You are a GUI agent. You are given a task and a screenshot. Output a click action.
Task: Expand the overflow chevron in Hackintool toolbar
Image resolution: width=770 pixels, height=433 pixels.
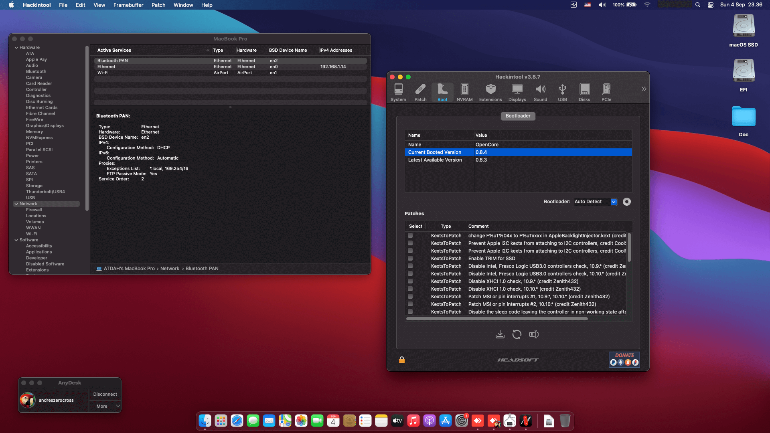click(x=644, y=89)
